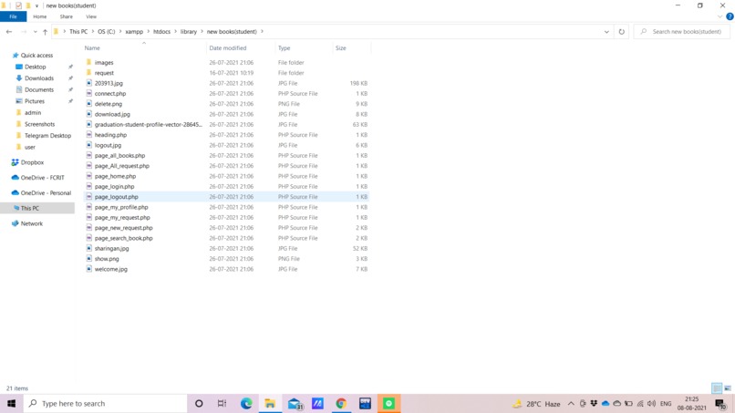Select graduation-student-profile-vector file

click(x=148, y=124)
